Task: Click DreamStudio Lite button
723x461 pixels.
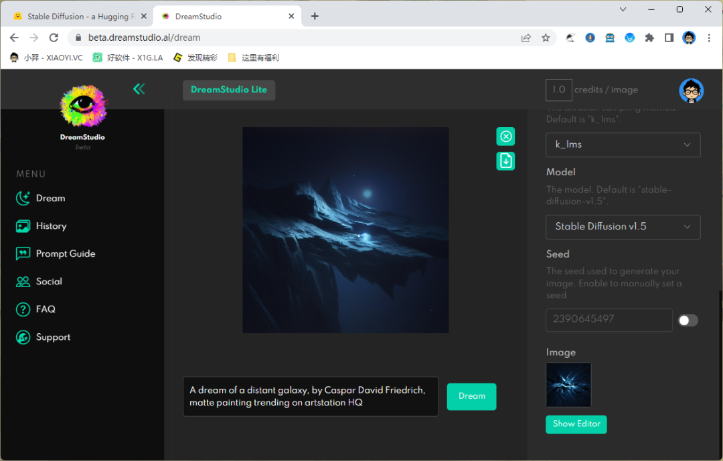Action: coord(229,90)
